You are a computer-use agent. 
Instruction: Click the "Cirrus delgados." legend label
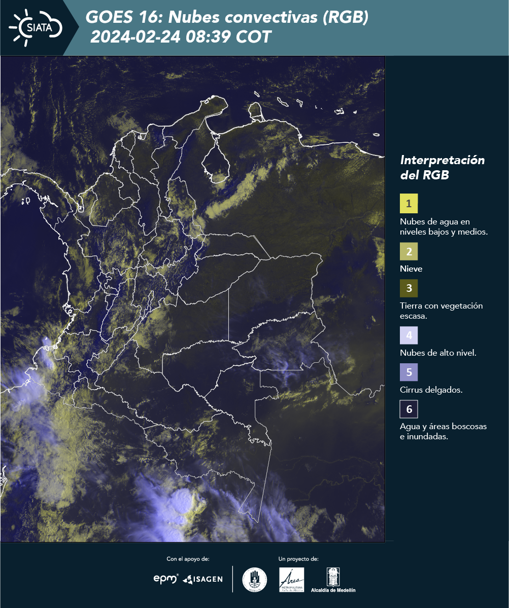(x=431, y=390)
